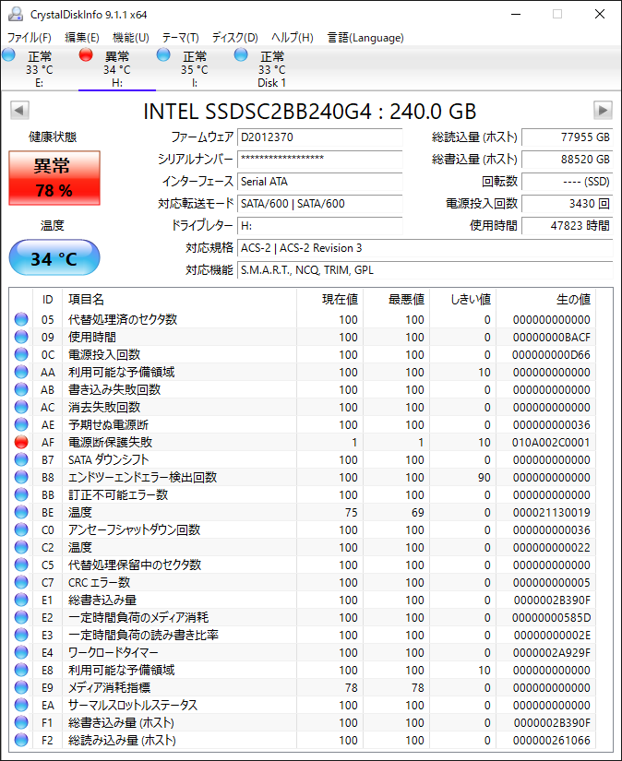The height and width of the screenshot is (761, 622).
Task: Click the blue status orb for drive E:
Action: [9, 55]
